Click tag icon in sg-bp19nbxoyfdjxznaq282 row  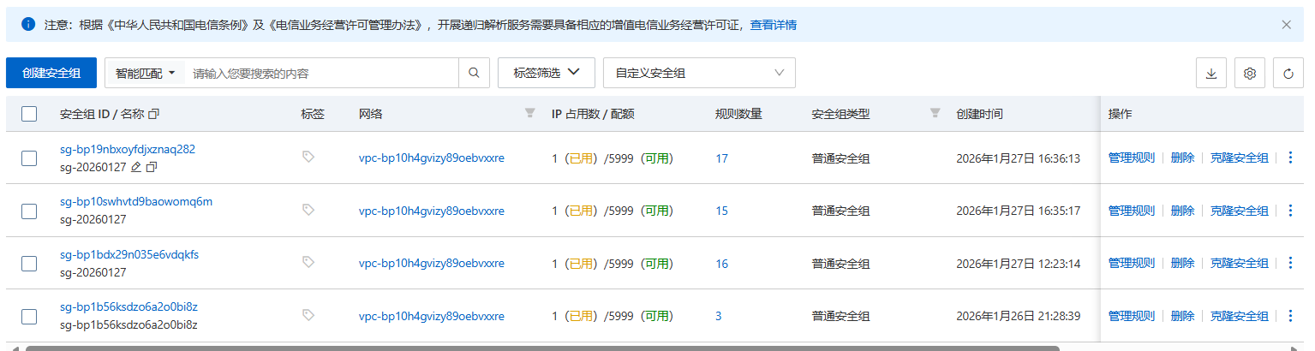pos(308,157)
